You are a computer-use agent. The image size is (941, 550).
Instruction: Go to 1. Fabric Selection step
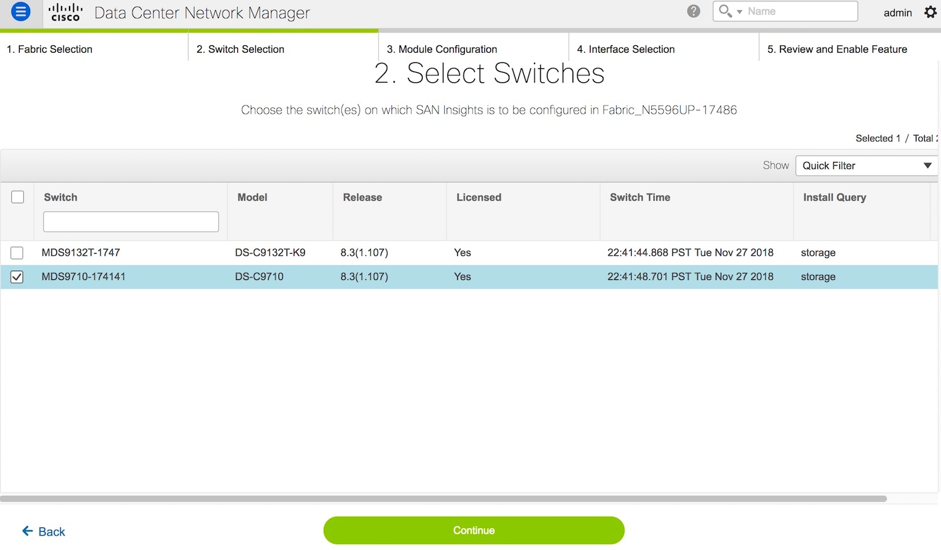[50, 49]
